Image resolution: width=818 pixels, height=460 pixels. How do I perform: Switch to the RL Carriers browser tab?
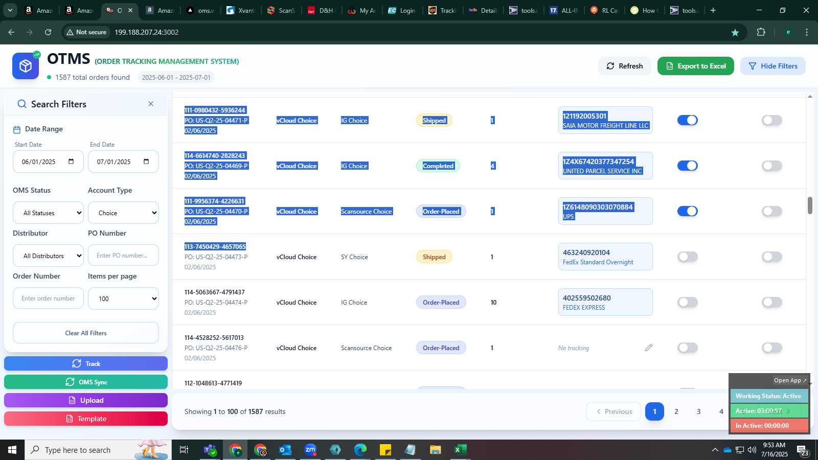click(604, 10)
